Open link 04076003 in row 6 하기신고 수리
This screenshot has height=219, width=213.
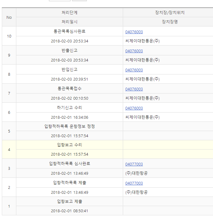pos(134,108)
